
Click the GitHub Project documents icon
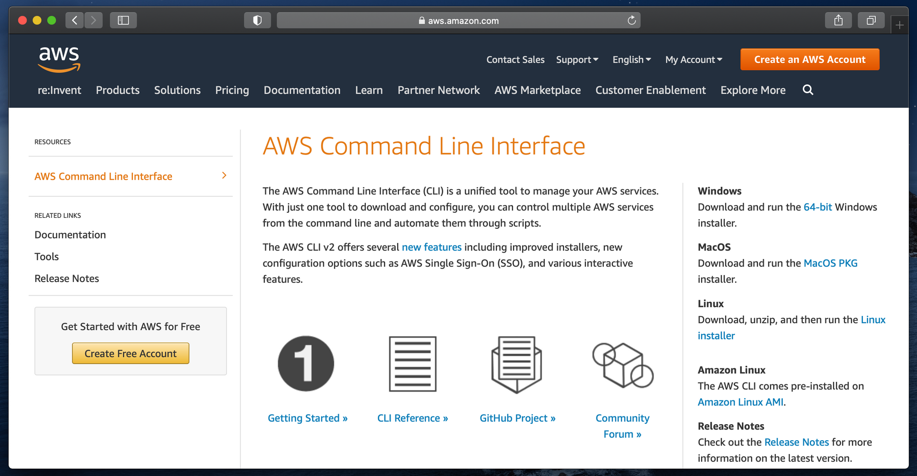[x=517, y=365]
